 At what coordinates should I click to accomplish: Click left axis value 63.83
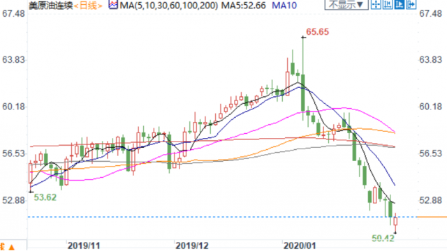point(14,60)
